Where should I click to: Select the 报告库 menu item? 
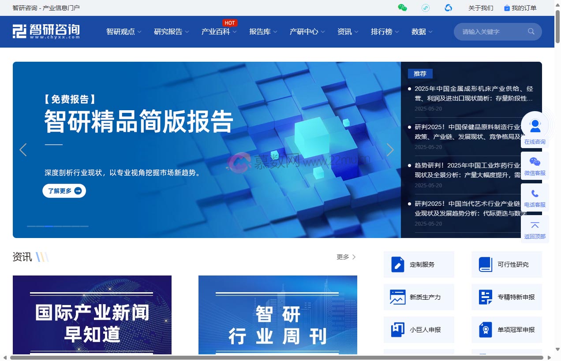[x=260, y=31]
